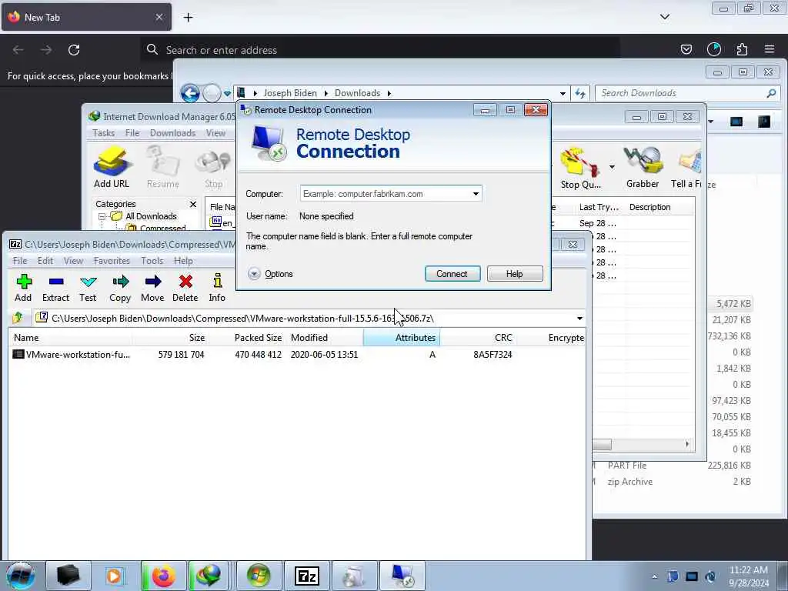This screenshot has height=591, width=788.
Task: Open Firefox list all tabs dropdown
Action: point(664,17)
